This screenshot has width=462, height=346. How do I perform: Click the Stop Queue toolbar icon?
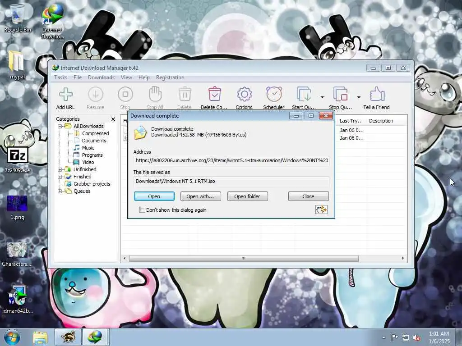point(340,94)
